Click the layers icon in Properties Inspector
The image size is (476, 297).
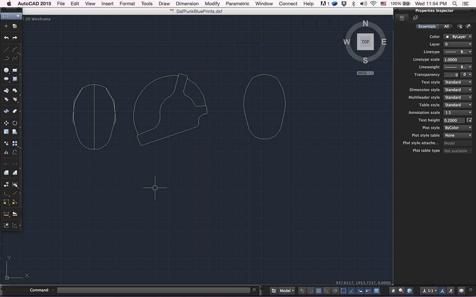(416, 18)
